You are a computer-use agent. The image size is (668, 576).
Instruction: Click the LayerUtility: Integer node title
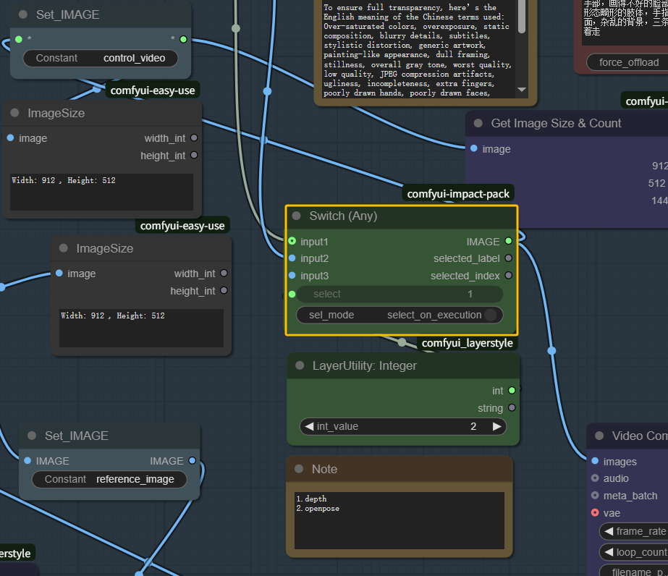click(365, 365)
